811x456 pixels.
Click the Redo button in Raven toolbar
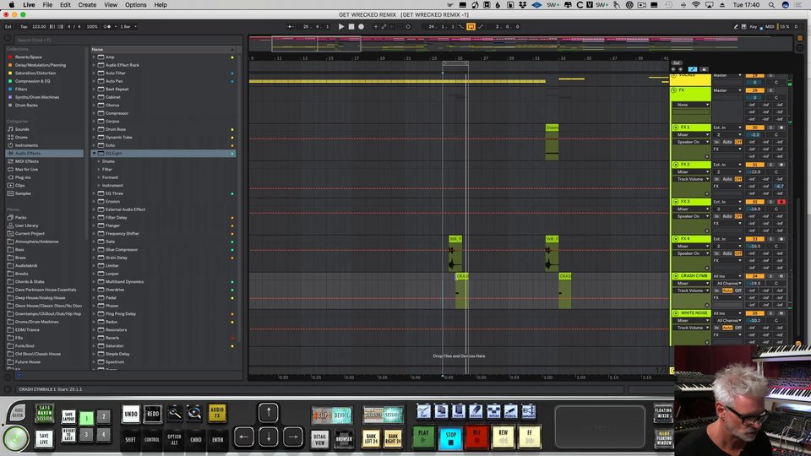point(153,414)
